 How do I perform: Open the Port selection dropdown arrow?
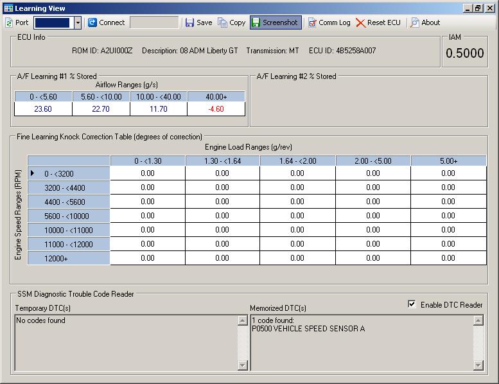77,22
